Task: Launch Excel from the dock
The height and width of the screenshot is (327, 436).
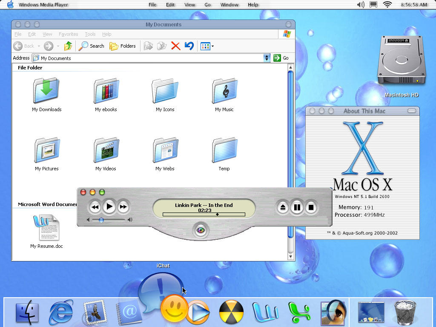Action: [299, 313]
